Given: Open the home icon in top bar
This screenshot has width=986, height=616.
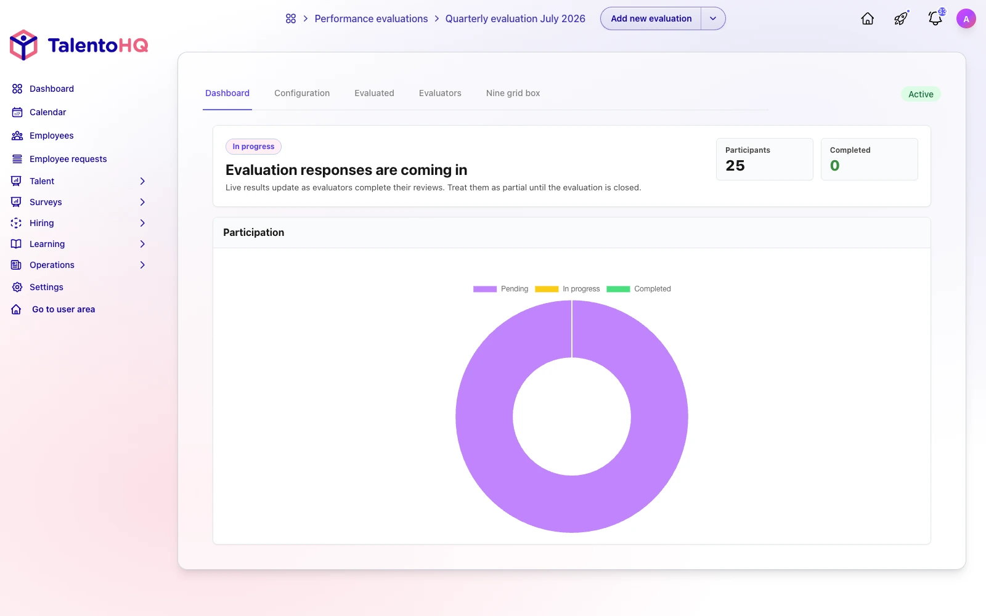Looking at the screenshot, I should [868, 18].
